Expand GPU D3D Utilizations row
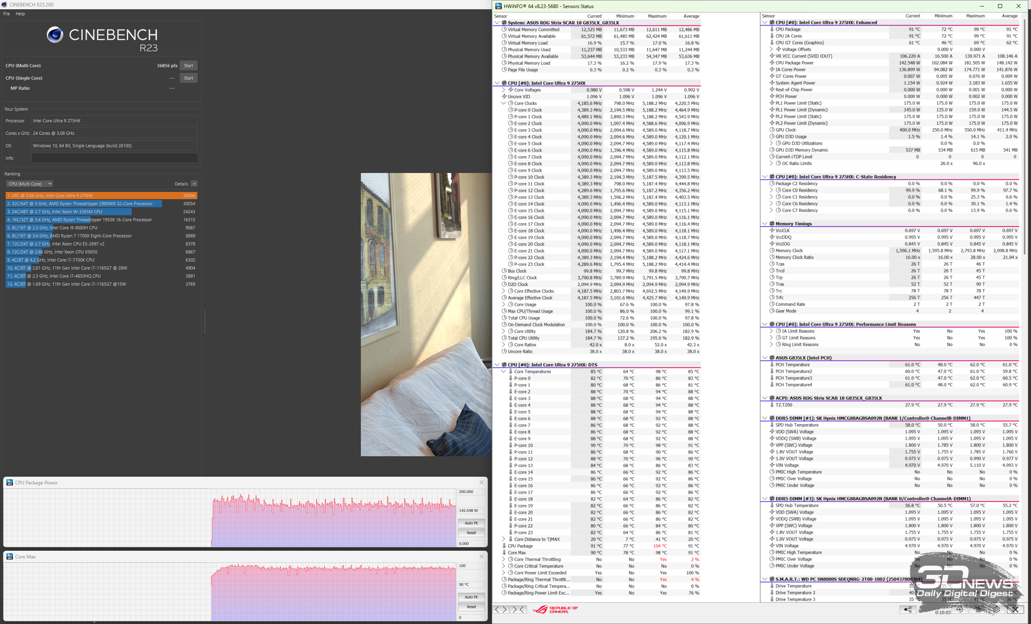 (x=771, y=143)
